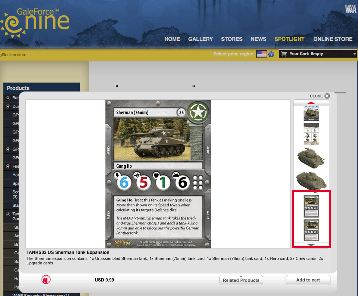Select the instruction sheet thumbnail
Screen dimensions: 358x296
(x=311, y=134)
